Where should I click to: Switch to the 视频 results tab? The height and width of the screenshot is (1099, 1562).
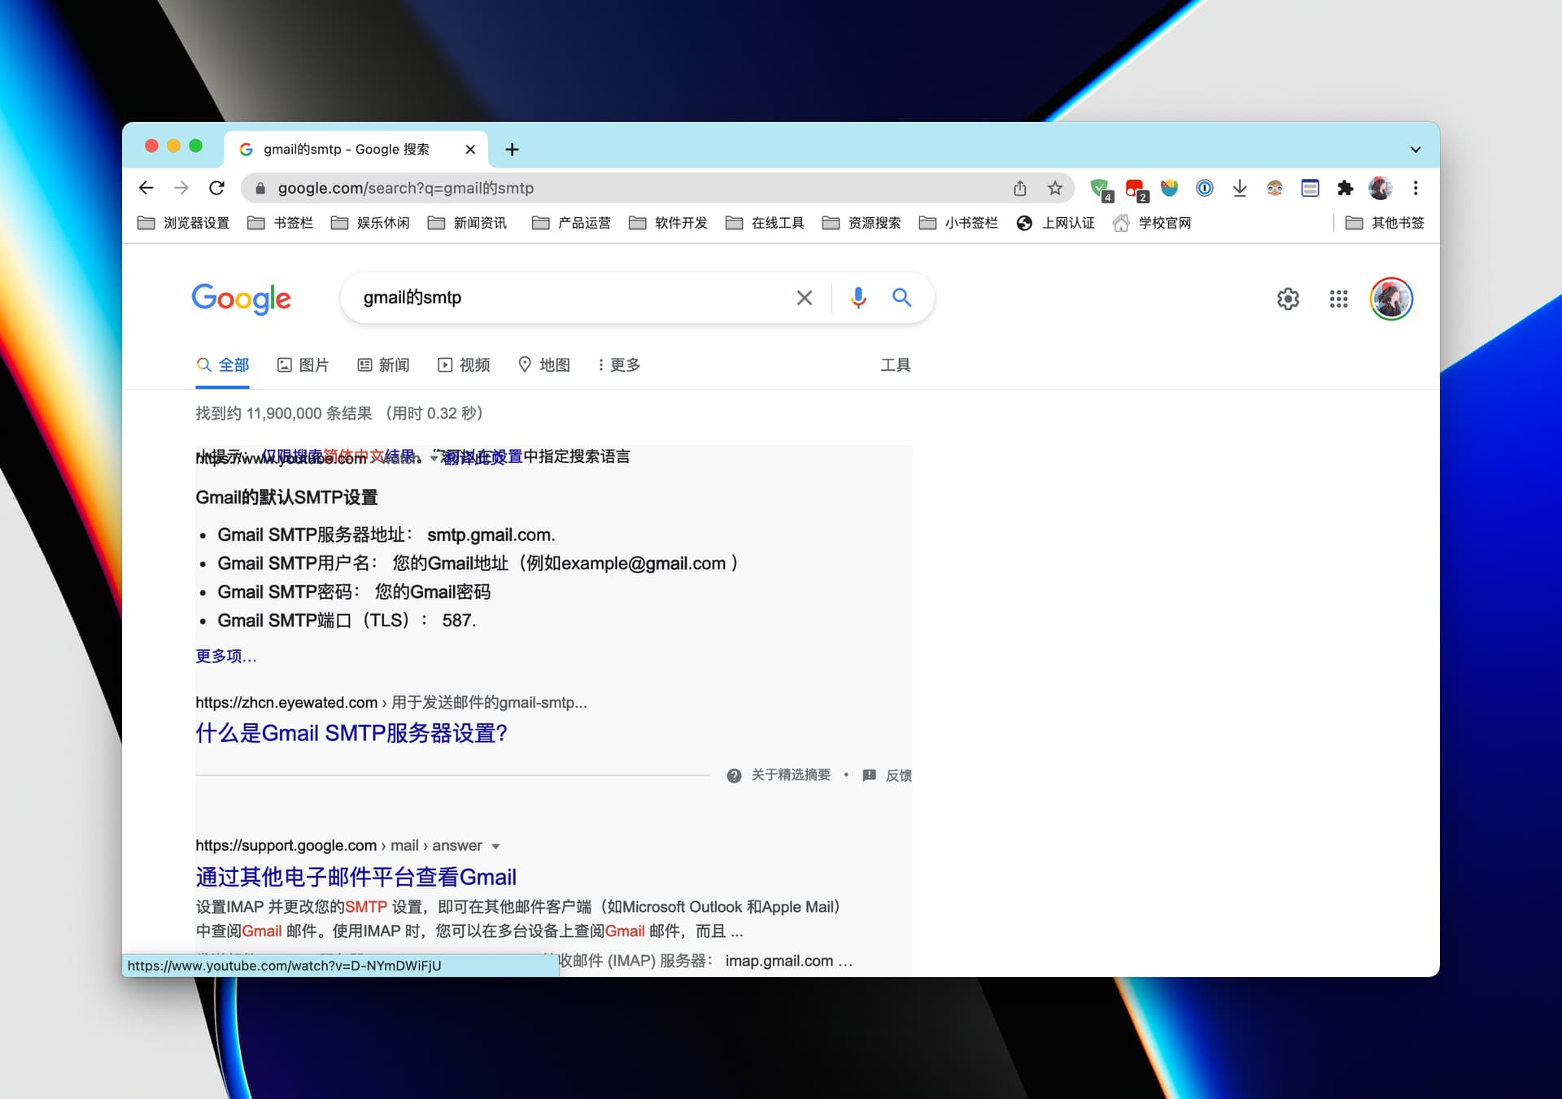[464, 365]
